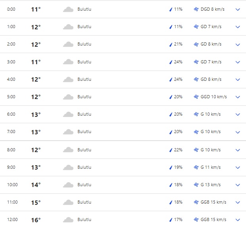Open details for the 7:00 forecast

238,132
